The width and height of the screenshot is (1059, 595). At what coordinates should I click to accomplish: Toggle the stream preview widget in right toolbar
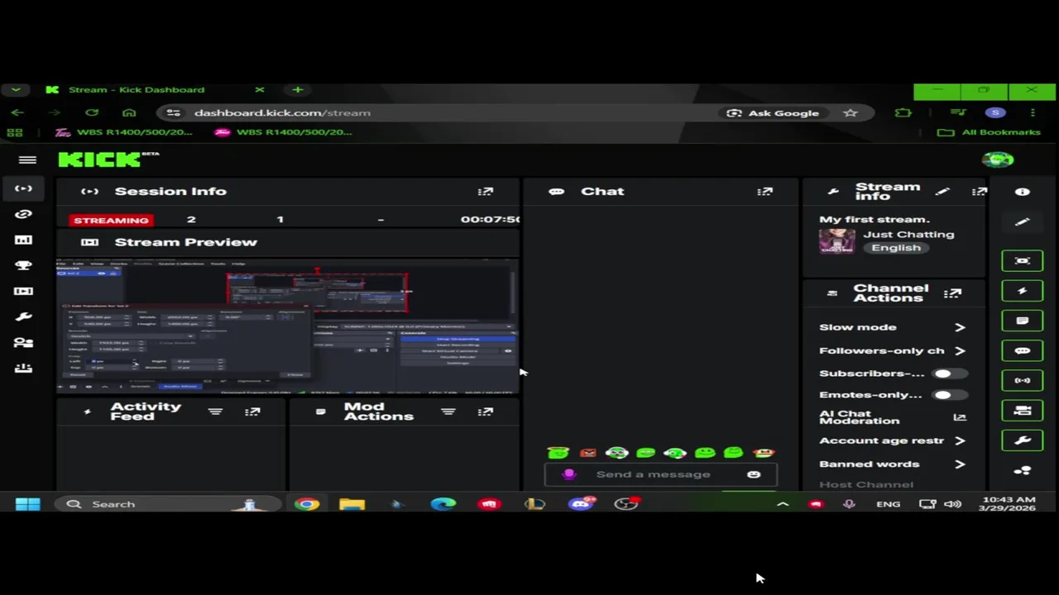[x=1023, y=261]
